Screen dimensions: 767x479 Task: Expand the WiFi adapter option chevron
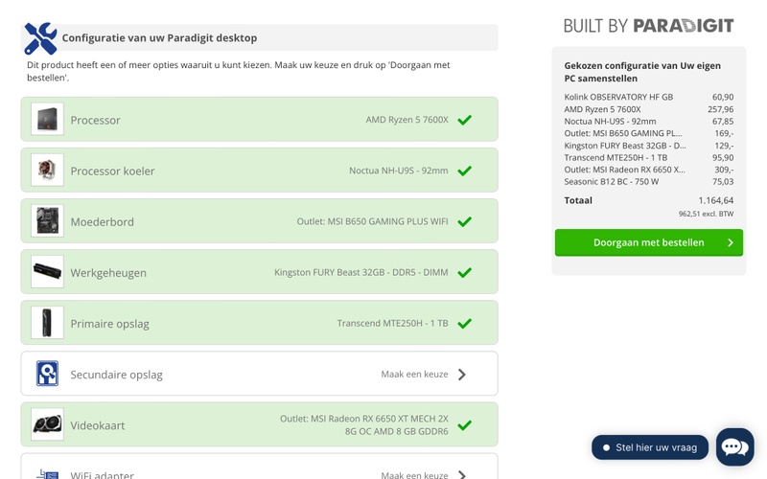click(462, 473)
